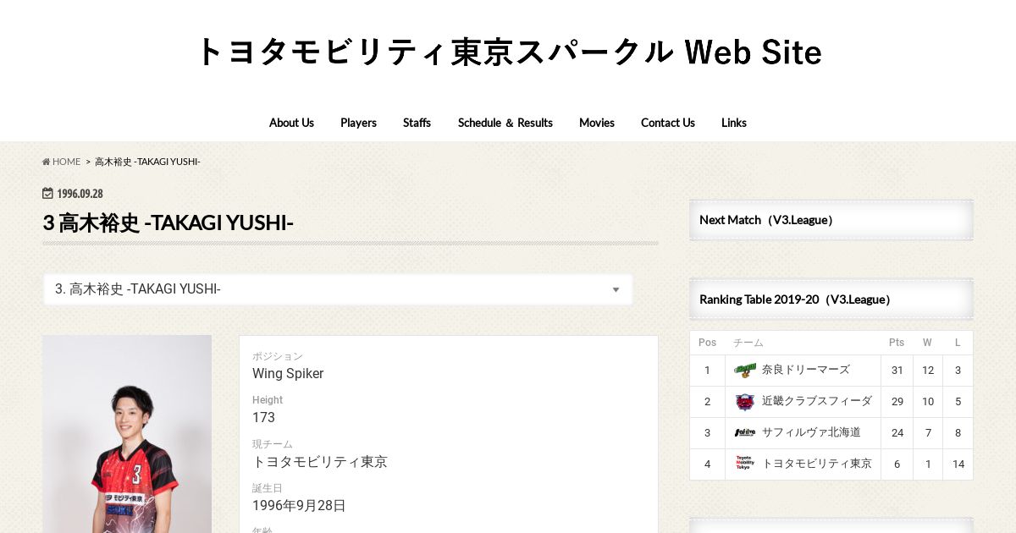This screenshot has width=1016, height=533.
Task: Open the About Us menu item
Action: tap(291, 123)
